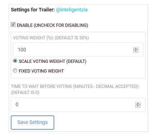
Task: Place cursor on the value 100
Action: [x=22, y=50]
